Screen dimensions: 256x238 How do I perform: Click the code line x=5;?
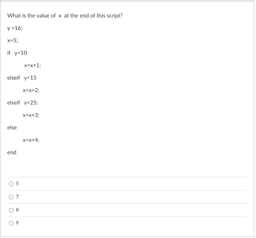click(12, 40)
